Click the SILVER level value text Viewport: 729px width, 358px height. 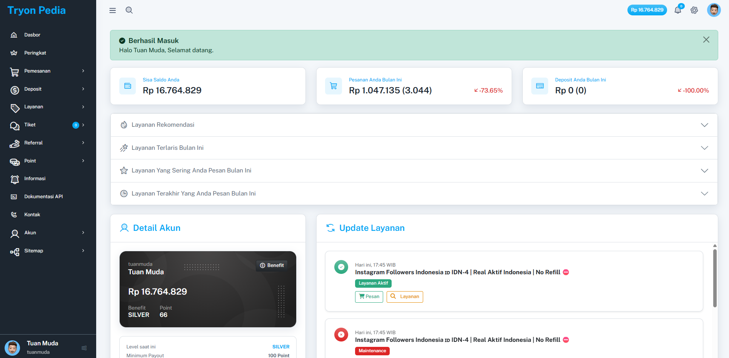281,347
